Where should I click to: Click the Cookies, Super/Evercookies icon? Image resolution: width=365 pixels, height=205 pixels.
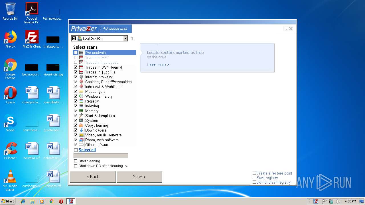(81, 82)
